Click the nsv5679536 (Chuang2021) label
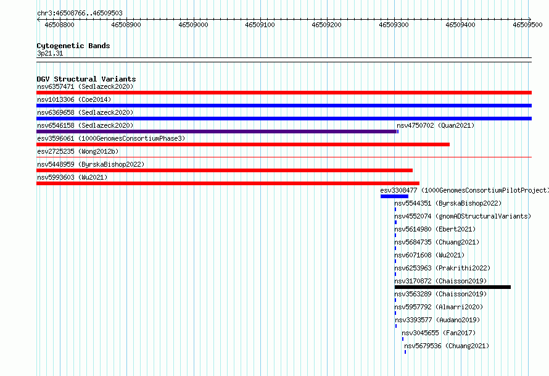Screen dimensions: 549x376 447,346
